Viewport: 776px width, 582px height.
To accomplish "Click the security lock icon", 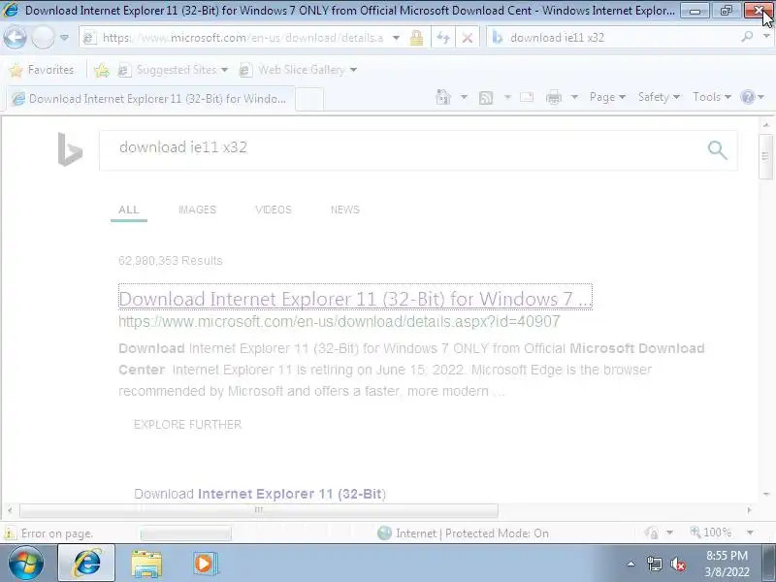I will coord(417,38).
